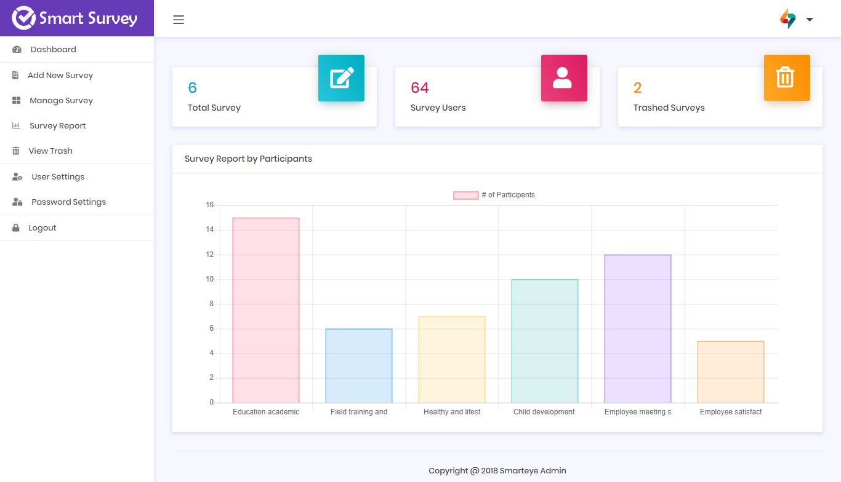841x482 pixels.
Task: Click the Survey Report chart icon
Action: pyautogui.click(x=17, y=125)
